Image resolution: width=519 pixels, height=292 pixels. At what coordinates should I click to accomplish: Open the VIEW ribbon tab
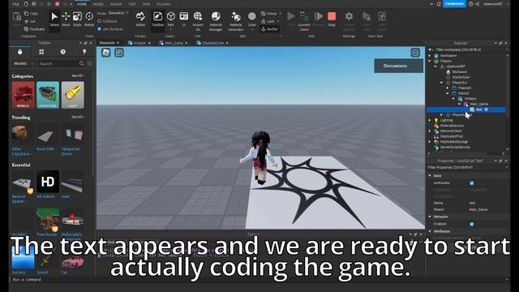(146, 4)
